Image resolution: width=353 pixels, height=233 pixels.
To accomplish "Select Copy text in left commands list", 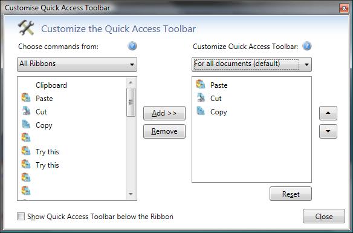I will [x=44, y=125].
